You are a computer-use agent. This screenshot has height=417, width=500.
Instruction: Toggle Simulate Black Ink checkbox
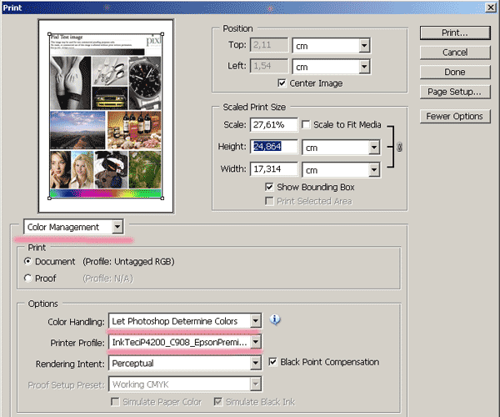218,402
